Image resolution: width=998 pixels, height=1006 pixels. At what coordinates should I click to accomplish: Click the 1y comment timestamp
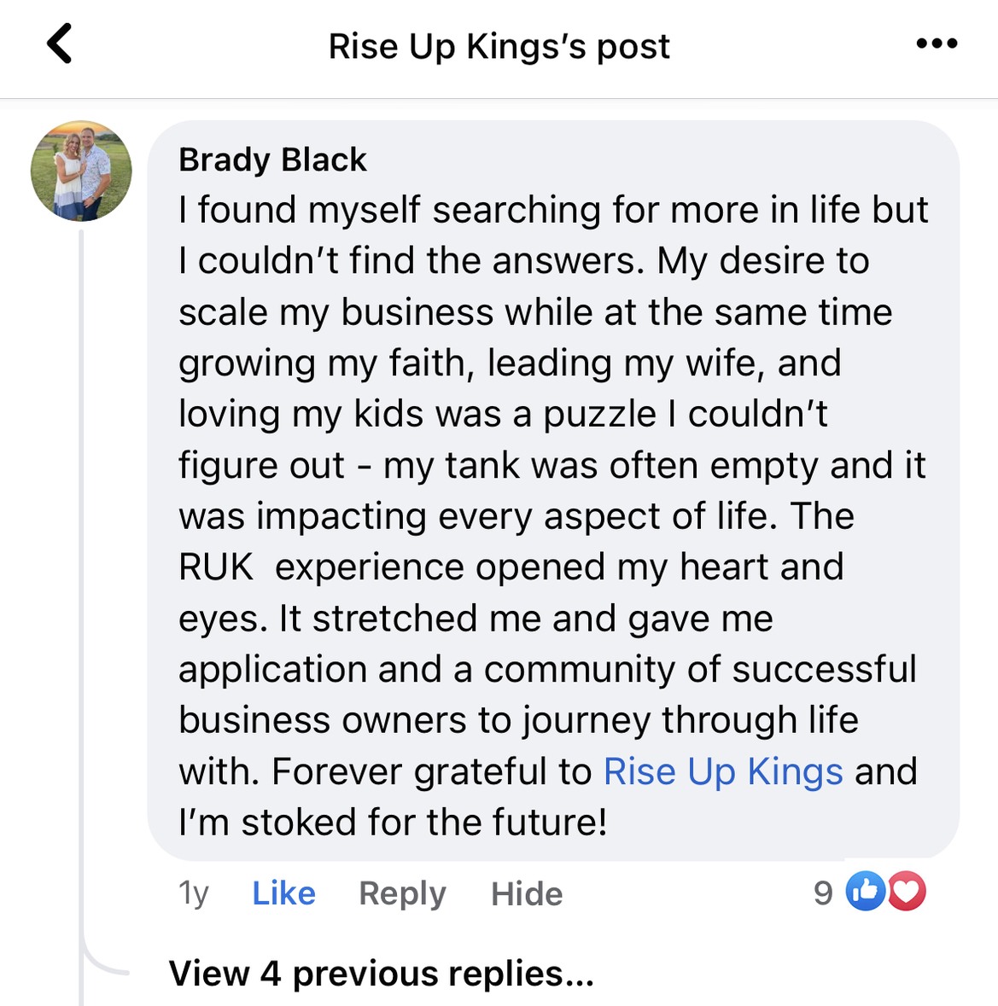(x=193, y=893)
